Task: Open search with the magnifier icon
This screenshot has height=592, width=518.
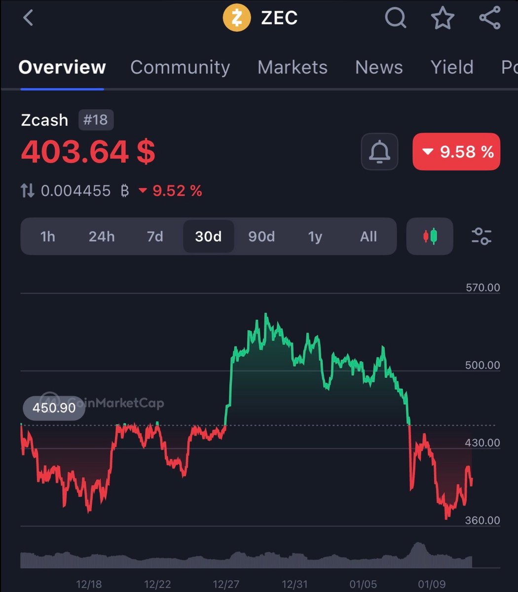Action: [x=396, y=18]
